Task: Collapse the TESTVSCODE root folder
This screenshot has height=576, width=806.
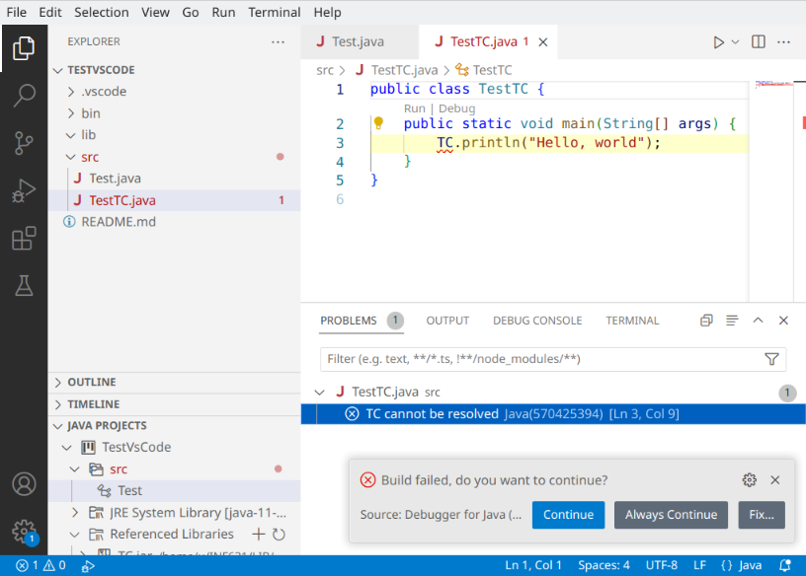Action: (x=58, y=70)
